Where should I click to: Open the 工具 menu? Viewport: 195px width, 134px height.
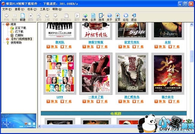(x=44, y=9)
